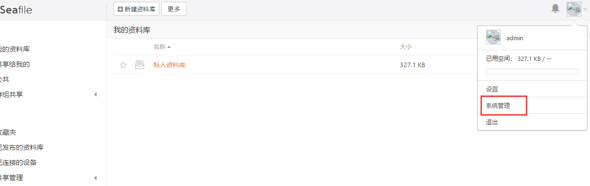Choose 退出 to log out
Screen dimensions: 590x186
(x=492, y=122)
